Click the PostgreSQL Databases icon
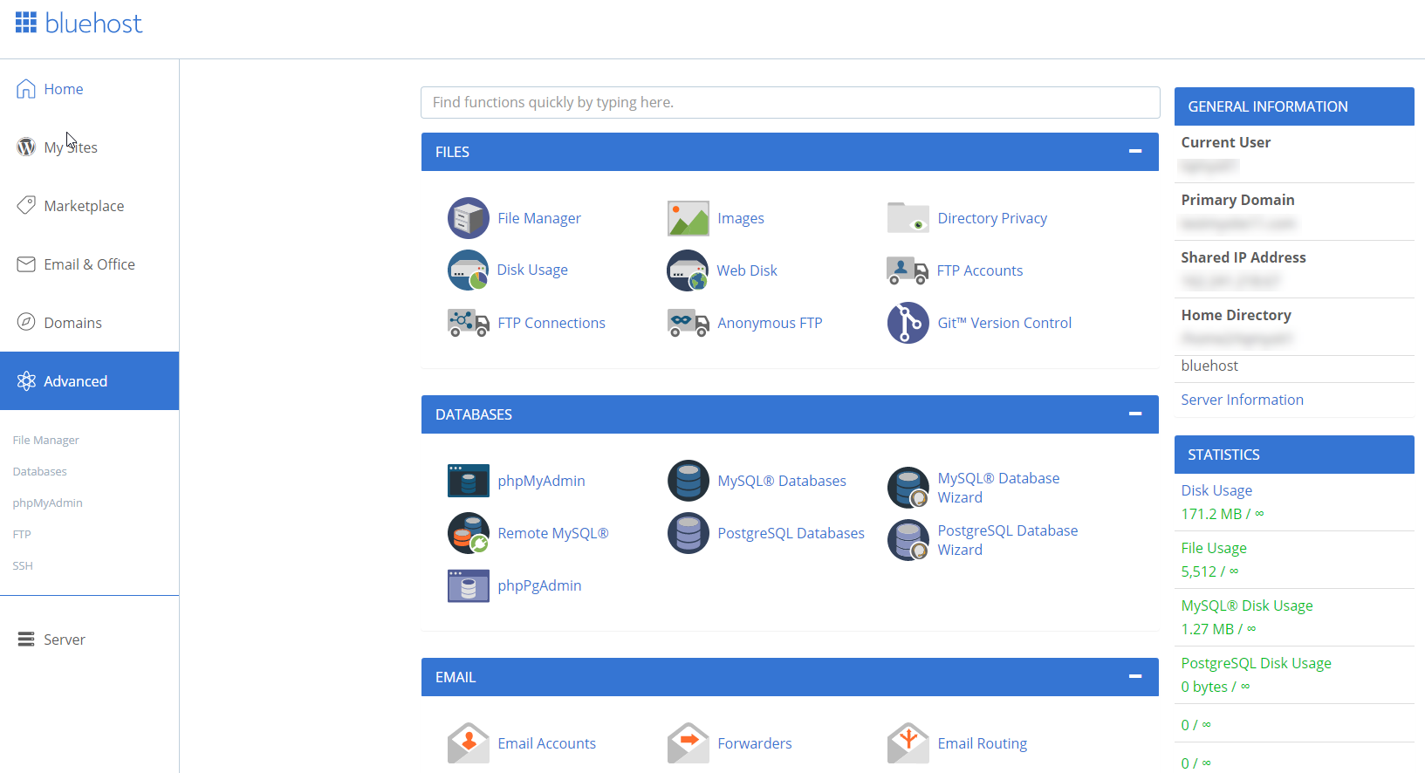The width and height of the screenshot is (1425, 773). coord(689,533)
